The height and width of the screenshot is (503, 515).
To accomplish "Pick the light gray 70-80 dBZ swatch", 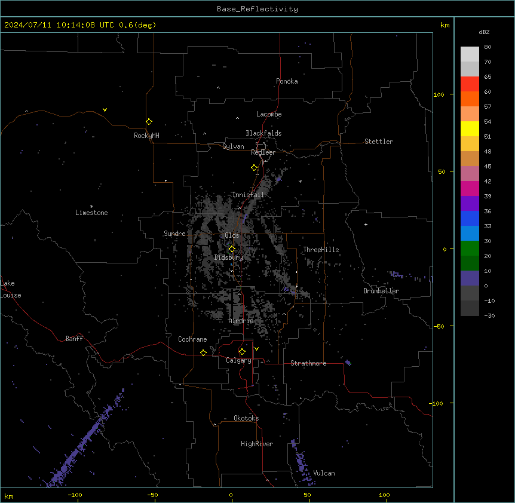I will (470, 54).
